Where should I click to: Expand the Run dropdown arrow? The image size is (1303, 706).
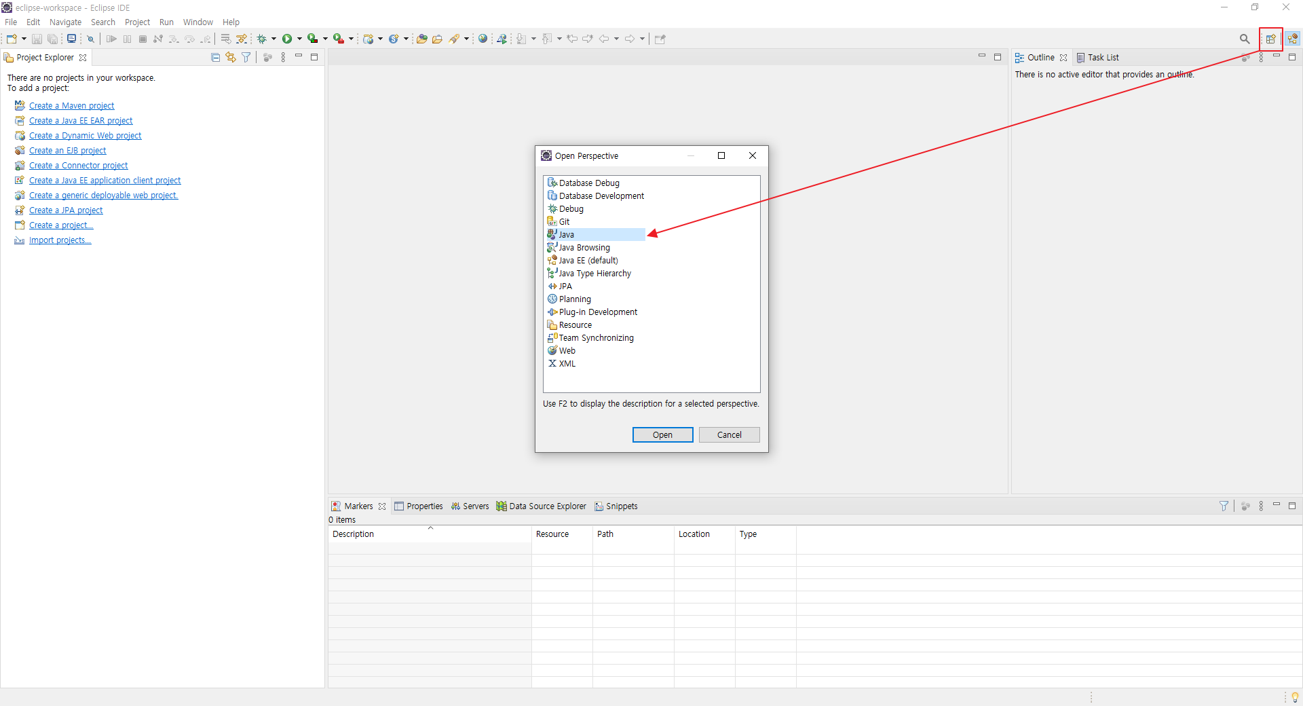(299, 39)
